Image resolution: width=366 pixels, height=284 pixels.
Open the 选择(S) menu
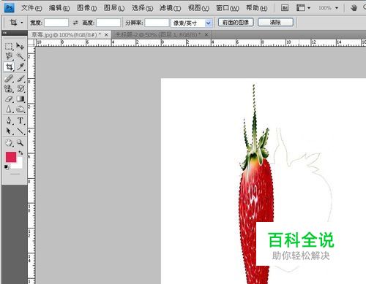tap(143, 8)
